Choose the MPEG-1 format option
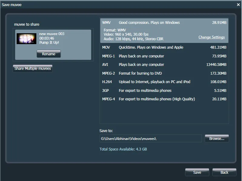Viewport: 242px width, 181px height. coord(164,56)
